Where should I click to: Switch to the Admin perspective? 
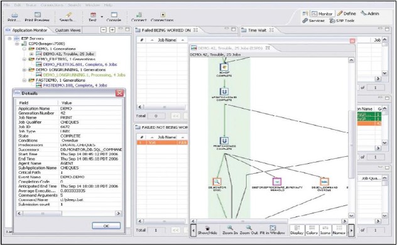tap(370, 14)
